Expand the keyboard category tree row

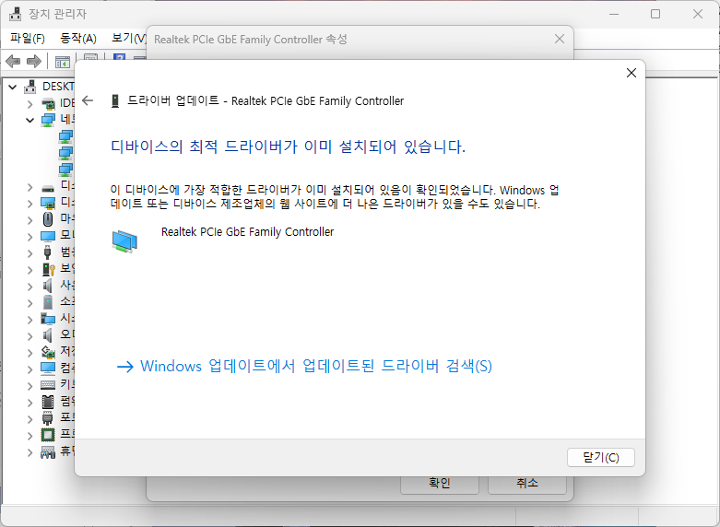[x=30, y=386]
